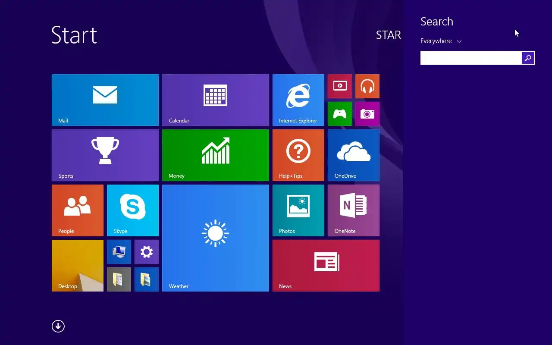Open the Money tile
This screenshot has width=552, height=345.
(x=216, y=155)
